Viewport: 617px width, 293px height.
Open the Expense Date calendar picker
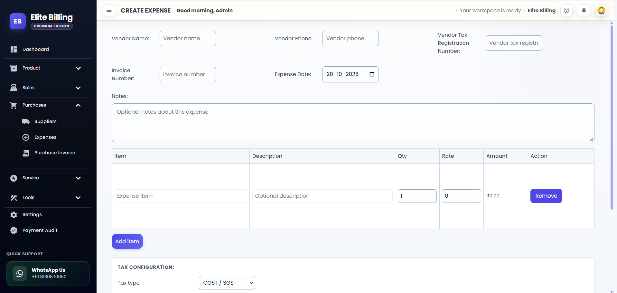tap(372, 74)
